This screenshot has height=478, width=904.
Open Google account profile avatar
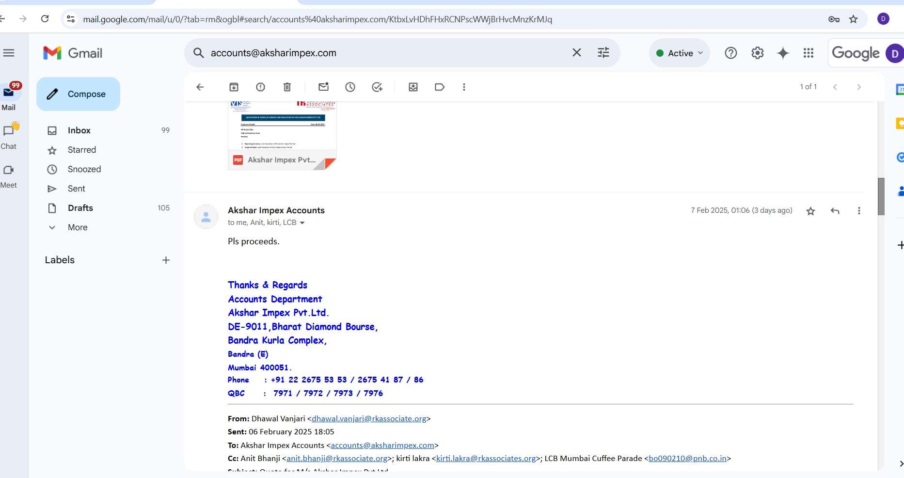[894, 53]
